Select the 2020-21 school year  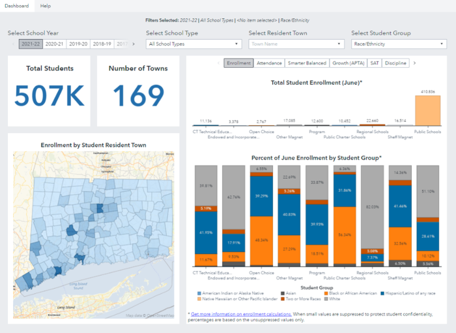(x=55, y=44)
